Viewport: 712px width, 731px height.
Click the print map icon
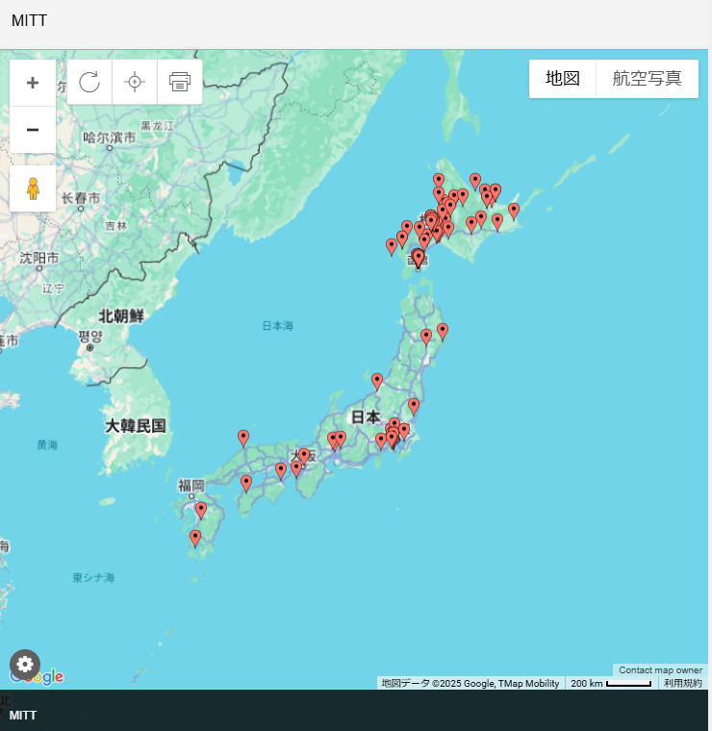coord(180,82)
